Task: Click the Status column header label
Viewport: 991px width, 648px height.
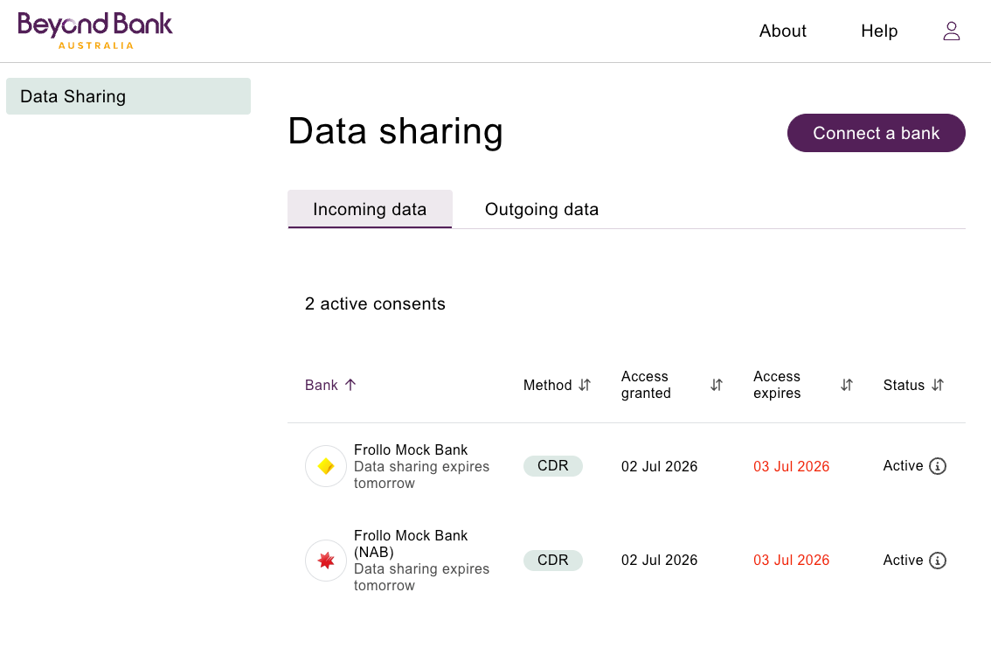Action: point(904,385)
